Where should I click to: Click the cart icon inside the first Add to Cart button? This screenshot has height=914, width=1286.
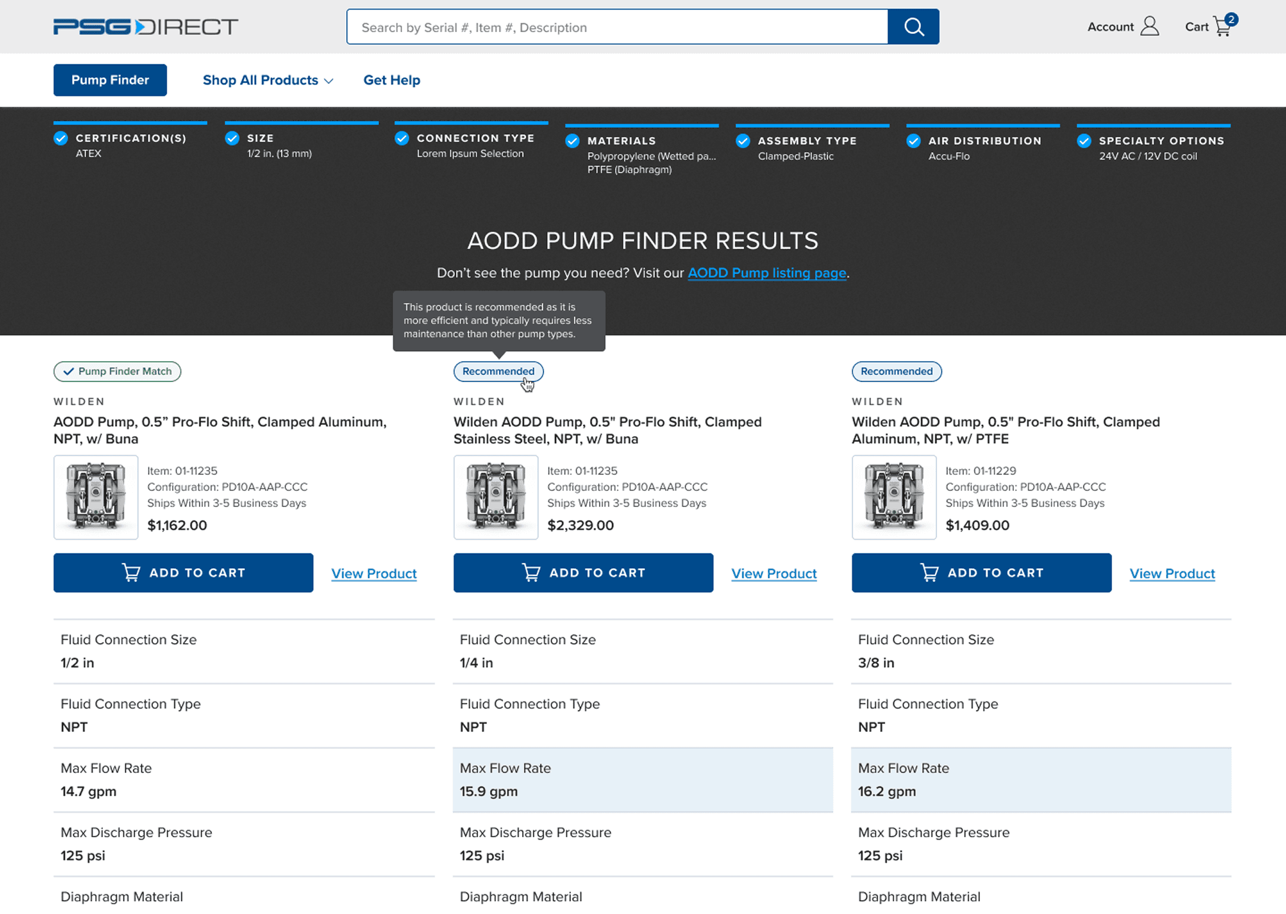[132, 572]
